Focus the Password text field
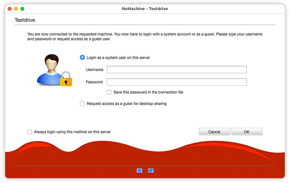The image size is (290, 183). click(176, 82)
